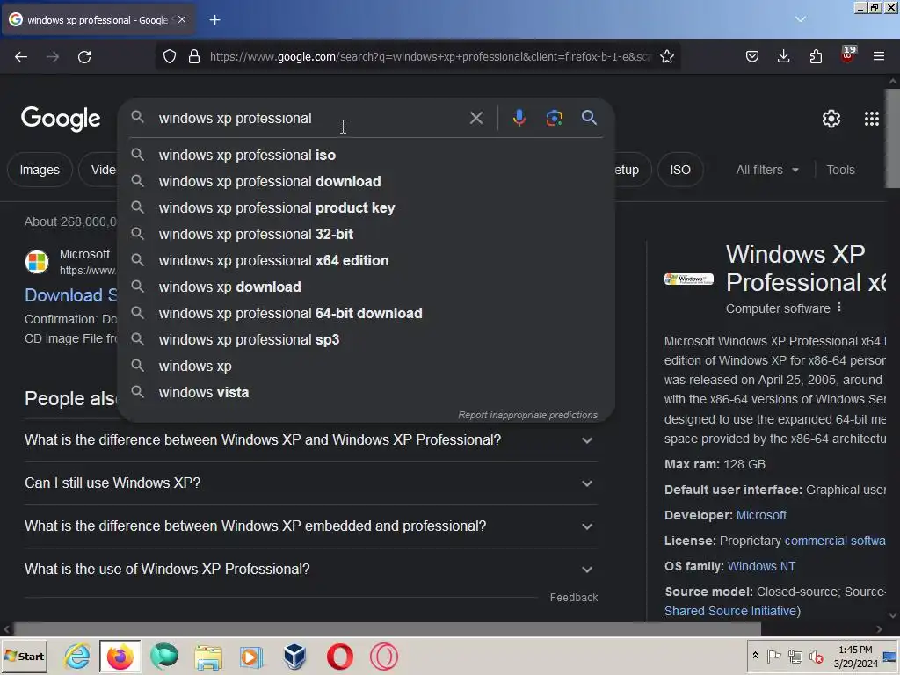
Task: Expand Can I still use Windows XP?
Action: [x=310, y=483]
